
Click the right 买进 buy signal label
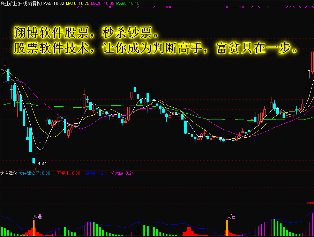(231, 216)
